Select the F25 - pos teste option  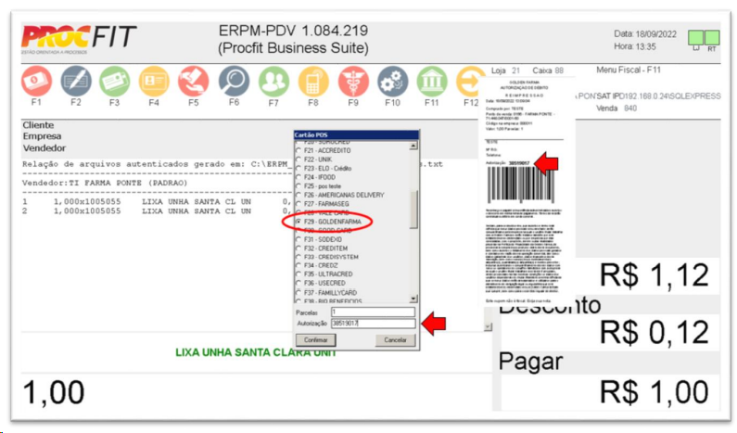(x=319, y=186)
